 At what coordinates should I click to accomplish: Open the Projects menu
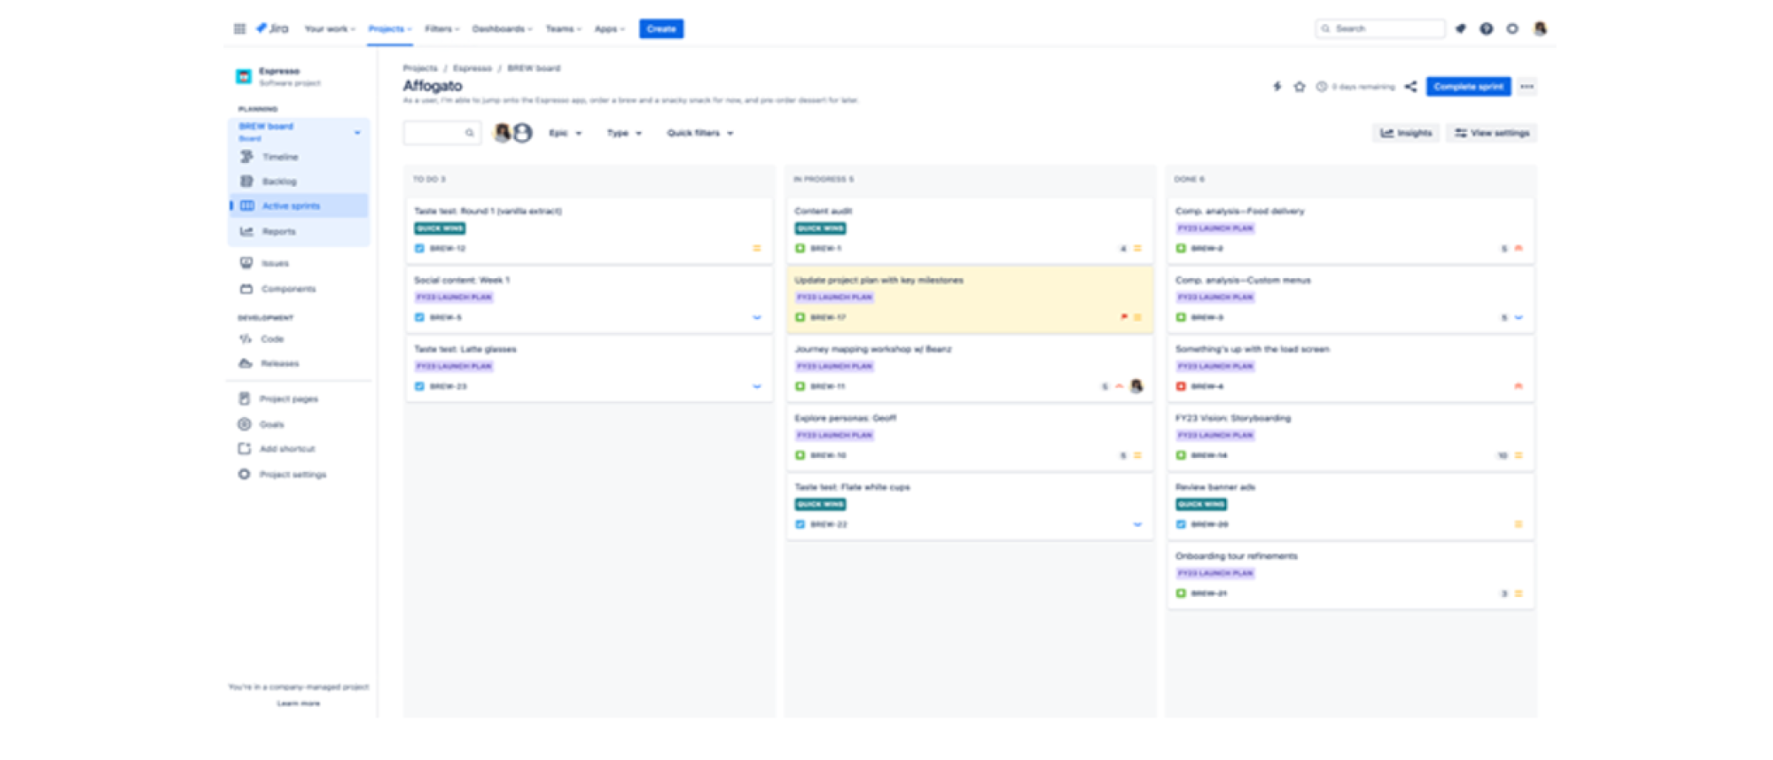390,28
